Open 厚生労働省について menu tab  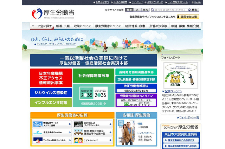click(108, 26)
